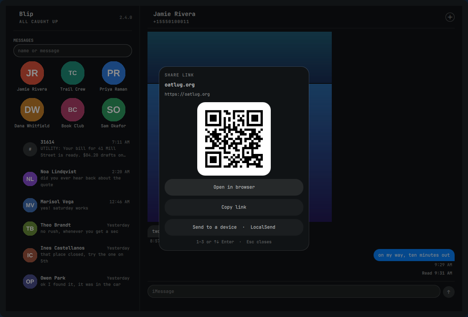Click the Blip app title
468x317 pixels.
pos(26,14)
